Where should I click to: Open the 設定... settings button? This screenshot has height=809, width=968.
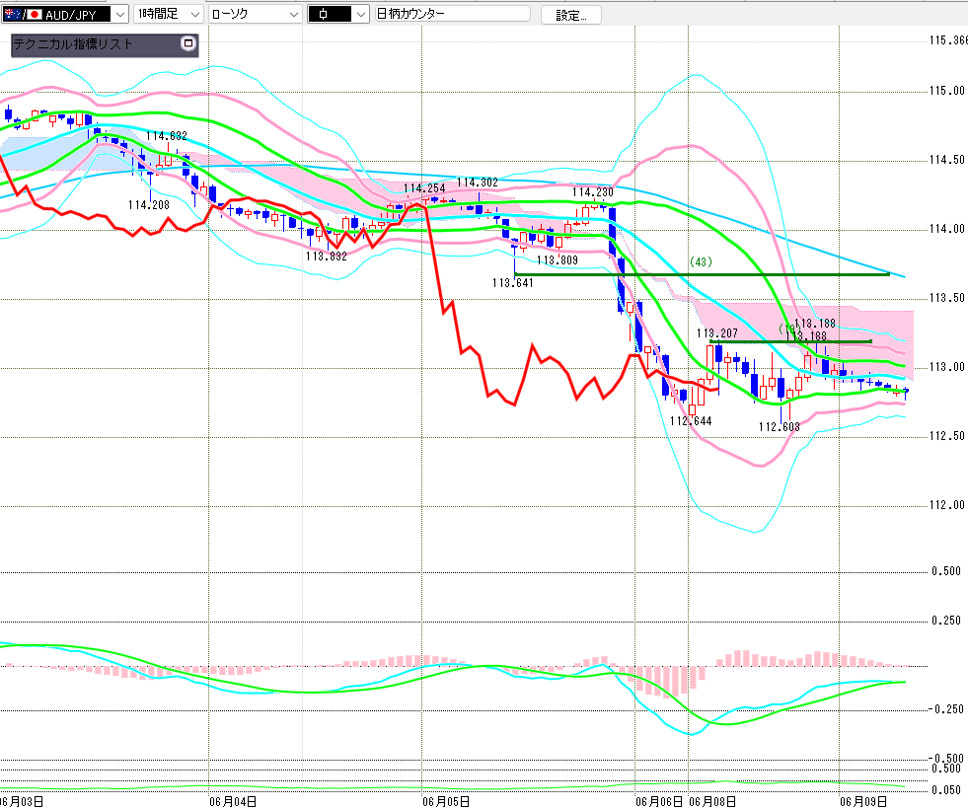point(571,15)
